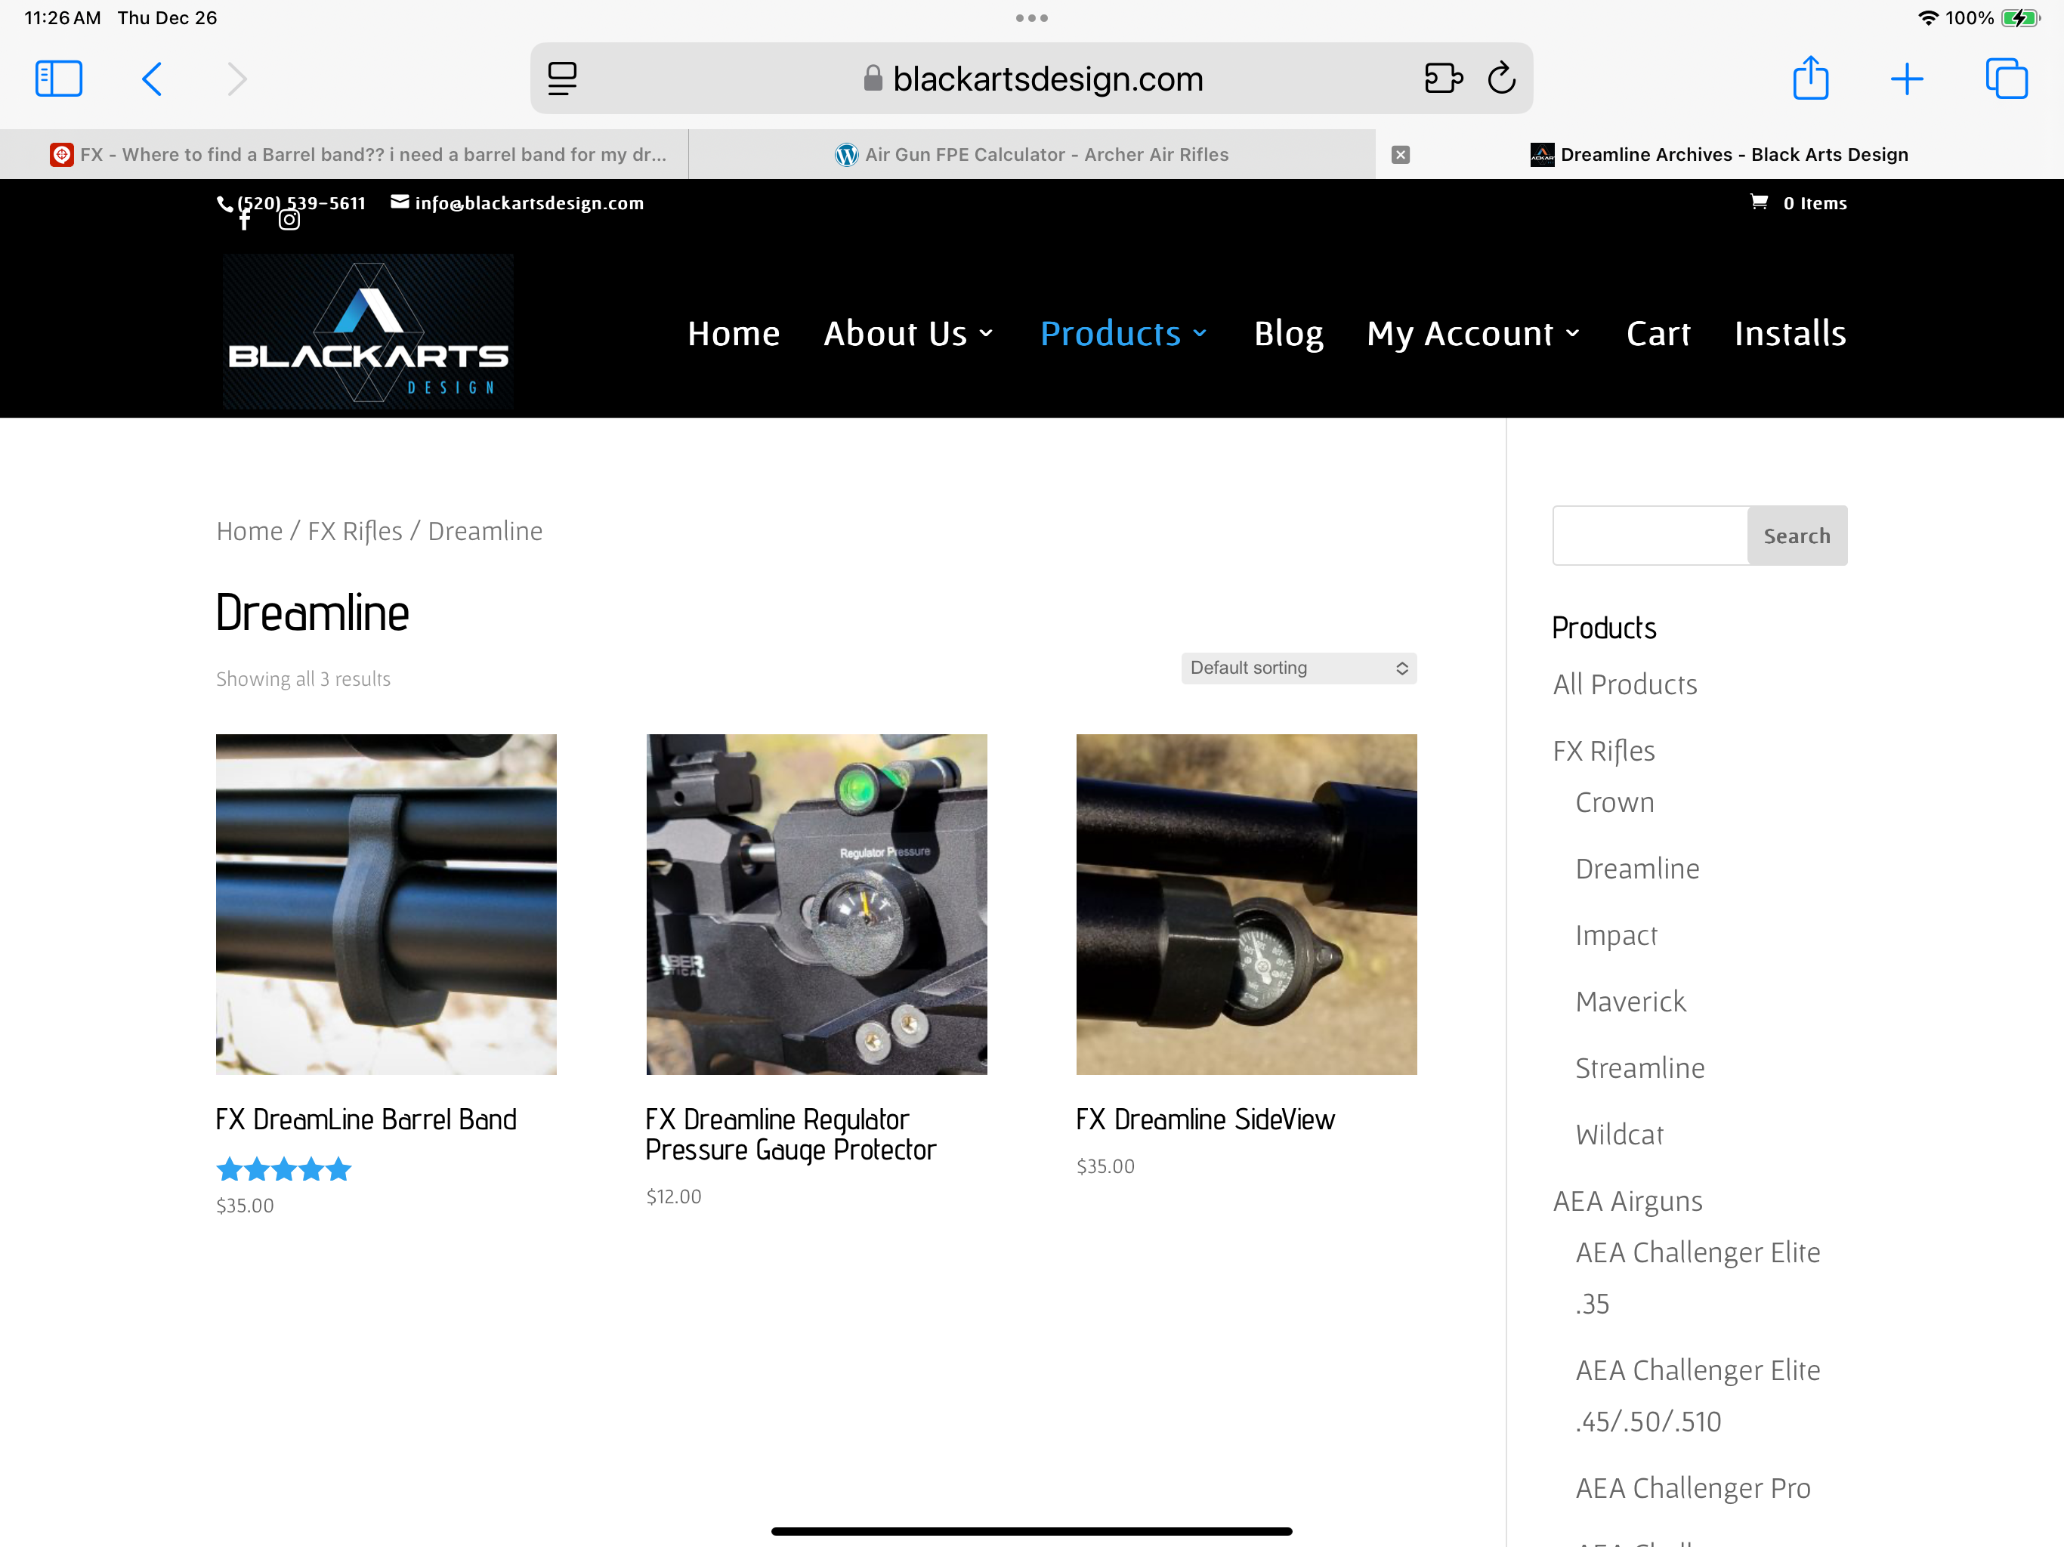The width and height of the screenshot is (2064, 1547).
Task: Expand the Products menu
Action: tap(1123, 333)
